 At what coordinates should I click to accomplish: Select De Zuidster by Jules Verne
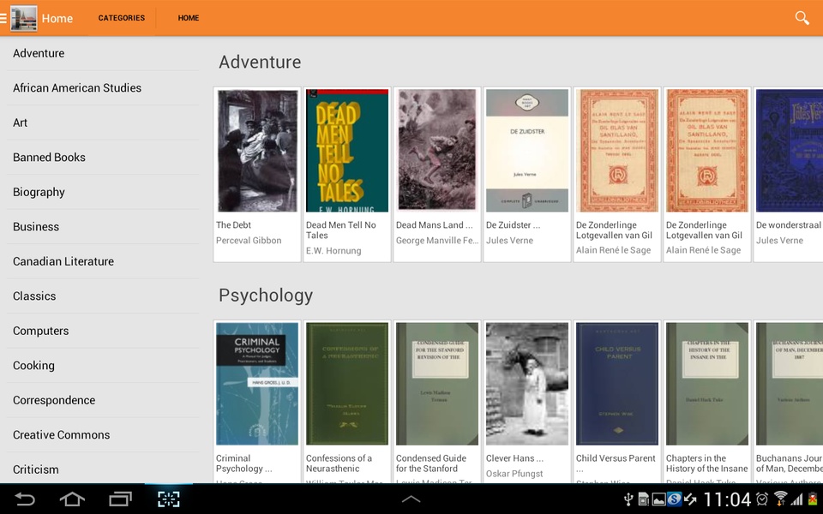coord(527,174)
